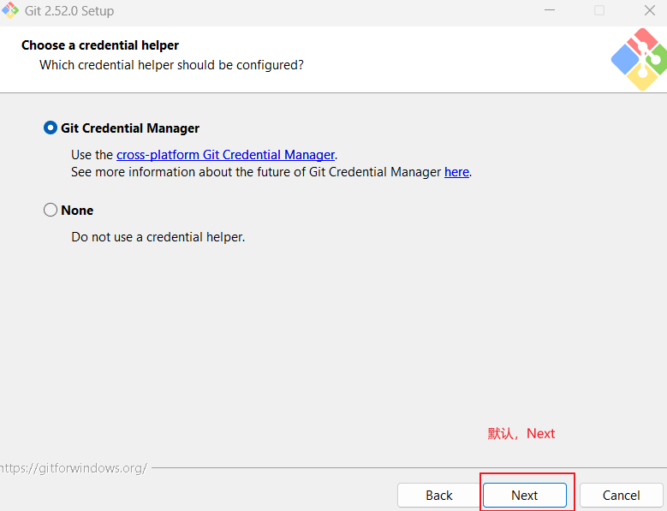
Task: Click the red "默认，Next" annotation text
Action: point(521,433)
